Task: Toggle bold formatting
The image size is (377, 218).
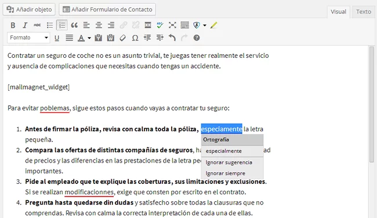Action: [13, 25]
